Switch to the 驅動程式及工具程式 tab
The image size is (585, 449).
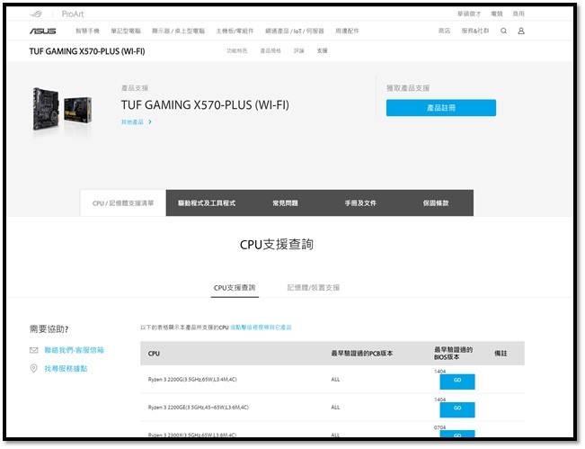207,202
